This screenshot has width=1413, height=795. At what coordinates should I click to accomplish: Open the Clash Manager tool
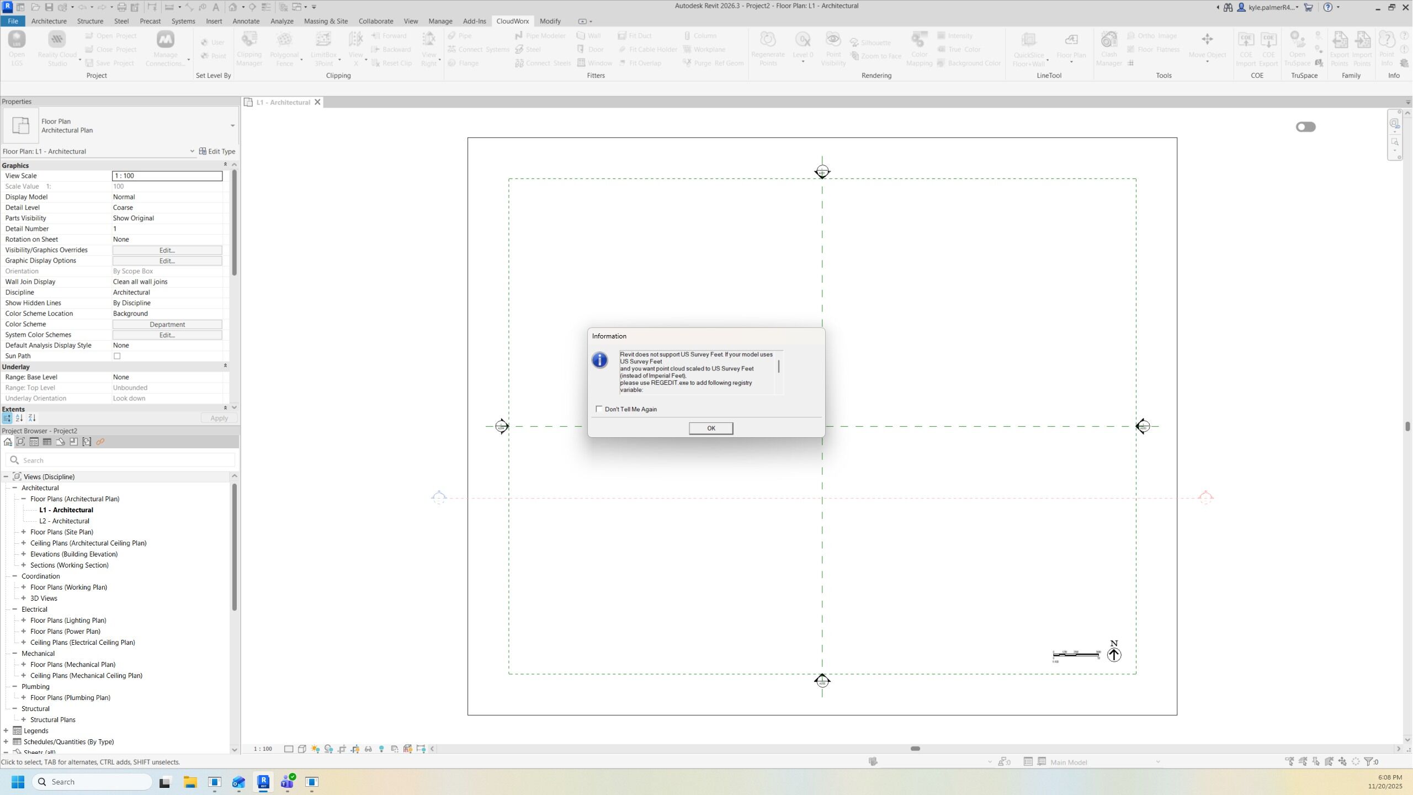1108,40
